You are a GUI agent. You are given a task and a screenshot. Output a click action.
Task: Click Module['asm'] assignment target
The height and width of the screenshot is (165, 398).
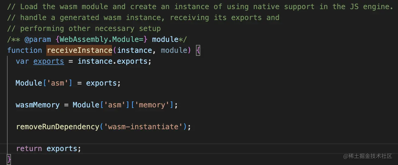point(44,83)
